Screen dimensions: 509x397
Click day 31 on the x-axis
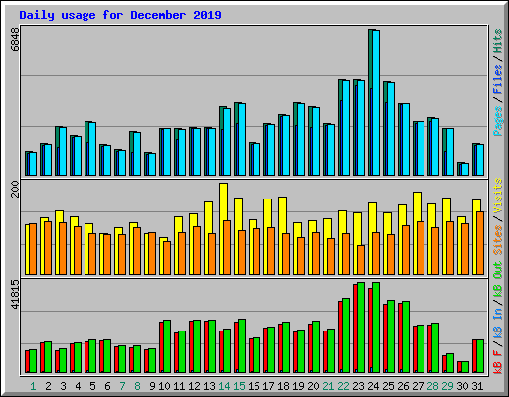coord(477,386)
